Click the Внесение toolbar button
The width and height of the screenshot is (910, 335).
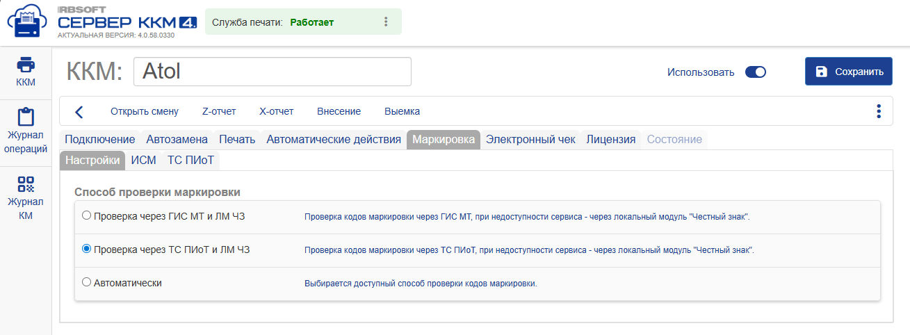339,111
